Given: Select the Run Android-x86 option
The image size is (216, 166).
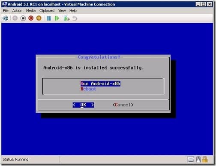Looking at the screenshot, I should click(x=100, y=84).
